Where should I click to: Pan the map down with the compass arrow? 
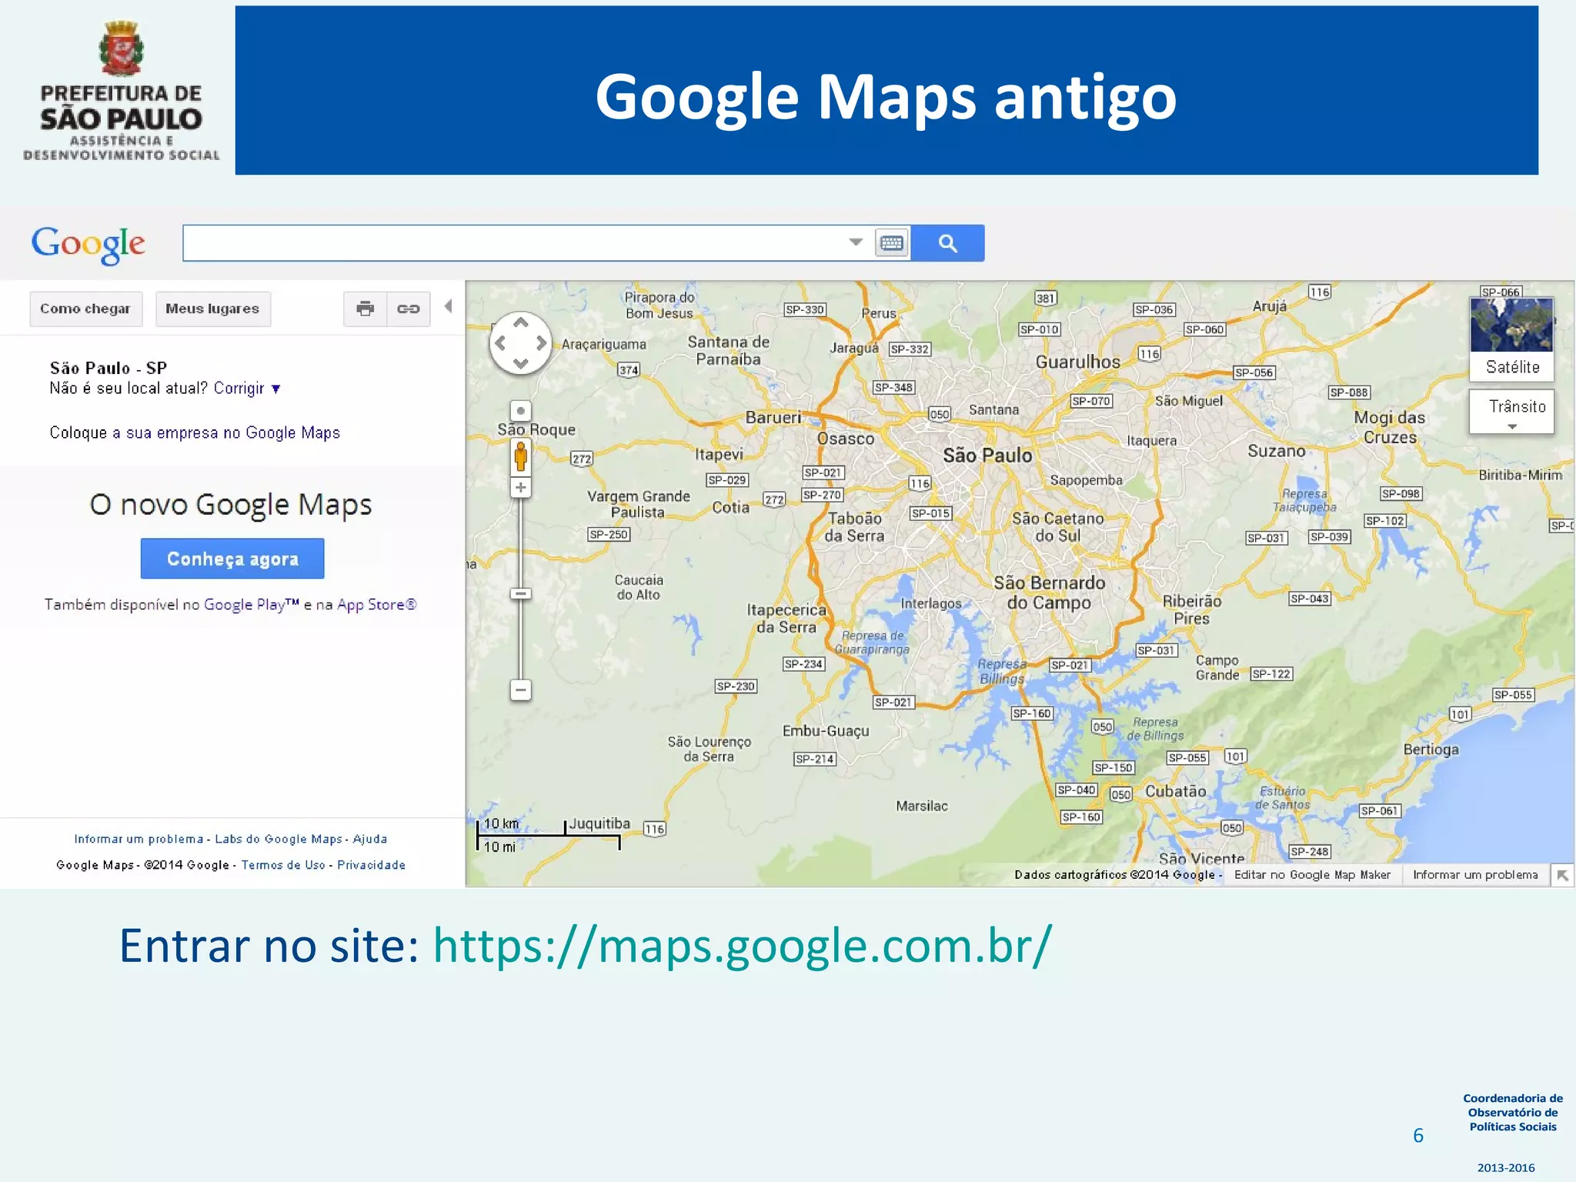[521, 363]
